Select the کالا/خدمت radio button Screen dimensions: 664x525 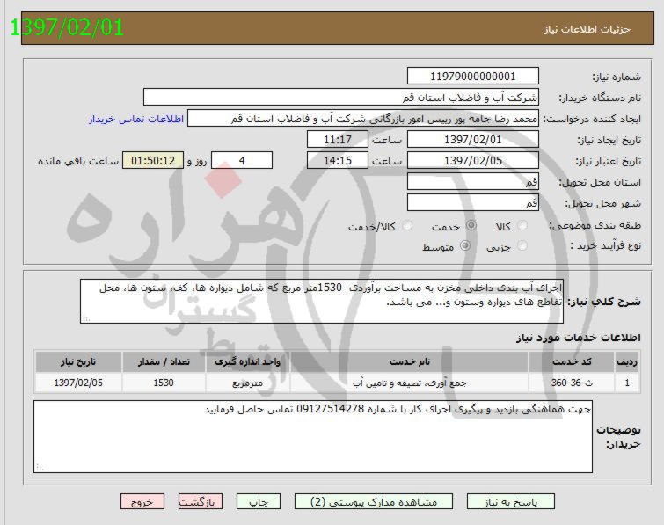pos(407,225)
